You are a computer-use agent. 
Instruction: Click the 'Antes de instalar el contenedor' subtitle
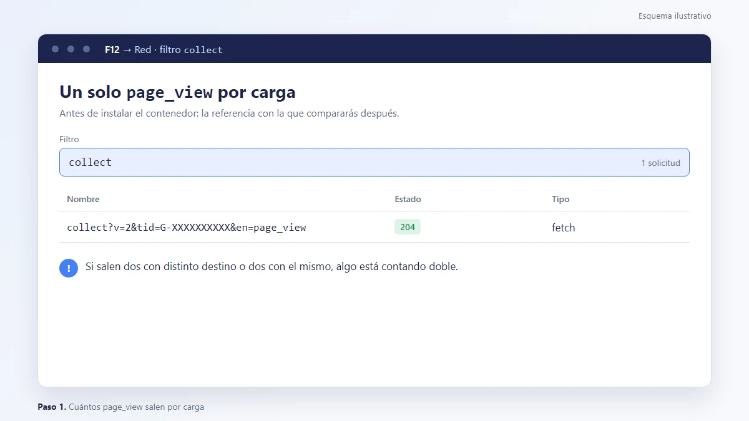click(x=229, y=114)
